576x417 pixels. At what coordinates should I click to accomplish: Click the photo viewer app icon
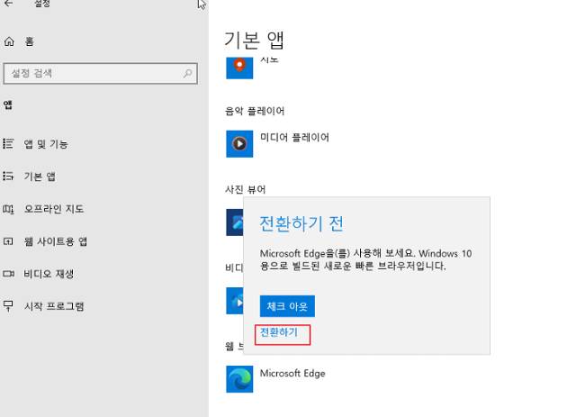pyautogui.click(x=235, y=222)
